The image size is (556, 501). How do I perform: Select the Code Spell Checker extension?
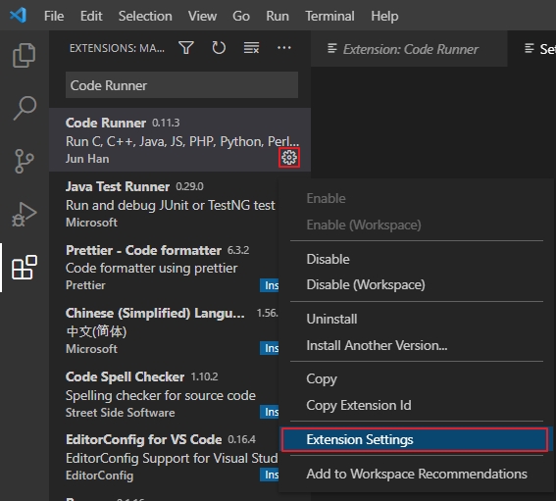(164, 393)
